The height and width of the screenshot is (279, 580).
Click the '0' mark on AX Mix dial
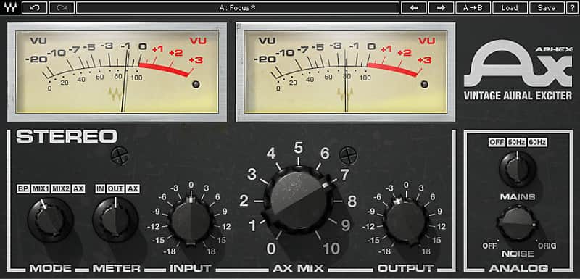pyautogui.click(x=271, y=249)
